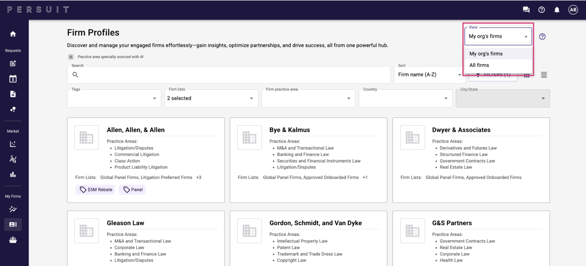Open the AB user avatar menu
The image size is (586, 266).
coord(573,10)
